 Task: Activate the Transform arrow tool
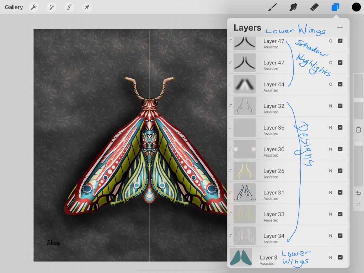coord(87,7)
